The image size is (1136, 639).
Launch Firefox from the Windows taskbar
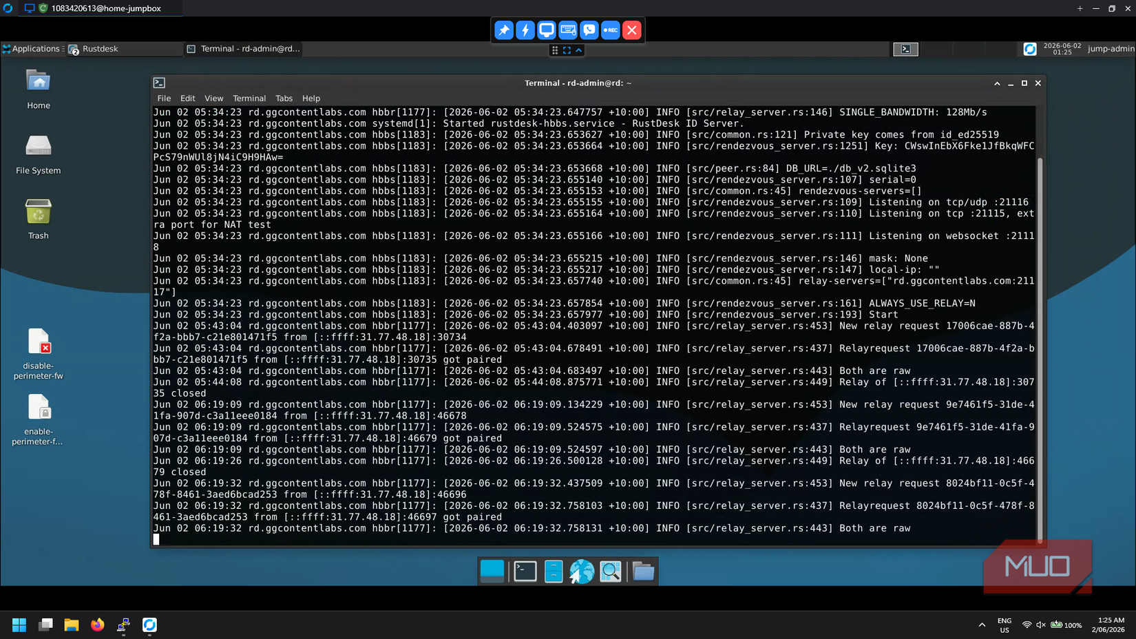(98, 625)
